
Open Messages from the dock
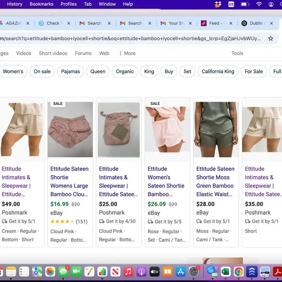click(x=63, y=271)
